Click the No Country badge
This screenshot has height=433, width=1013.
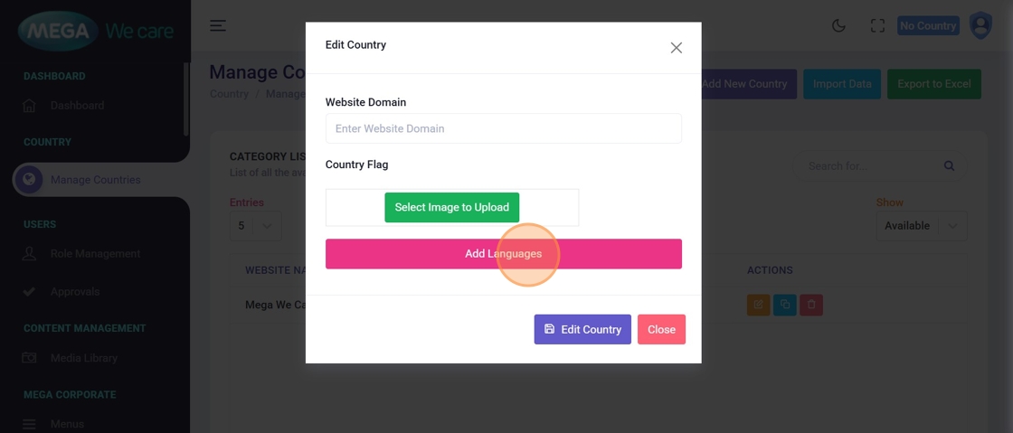(x=928, y=26)
